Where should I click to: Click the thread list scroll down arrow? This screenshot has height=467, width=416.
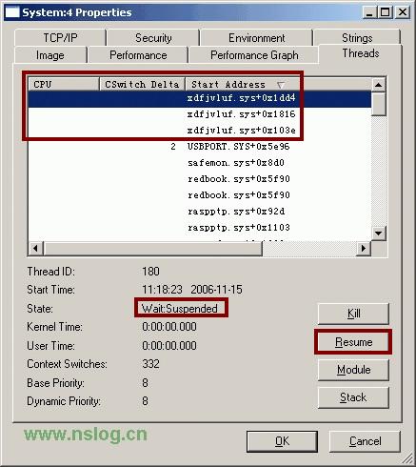378,233
